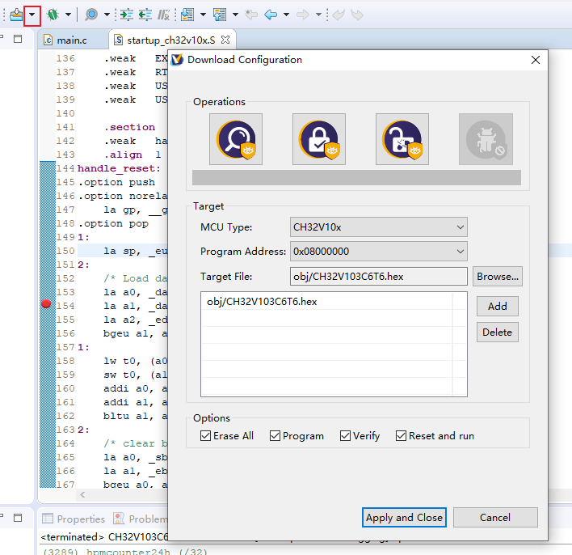The height and width of the screenshot is (555, 572).
Task: Toggle the Verify checkbox
Action: tap(346, 436)
